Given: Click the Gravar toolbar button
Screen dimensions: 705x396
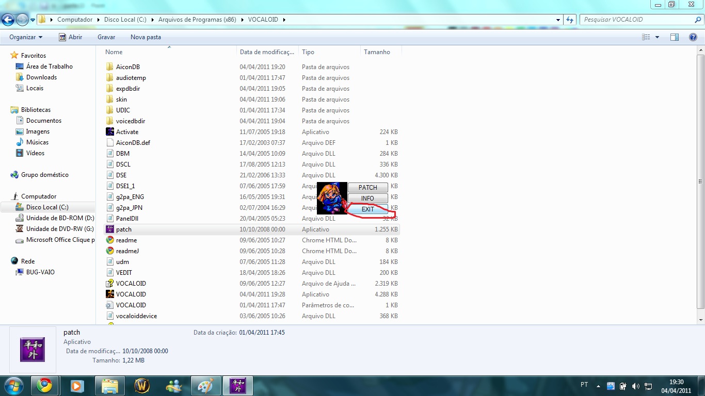Looking at the screenshot, I should coord(106,37).
